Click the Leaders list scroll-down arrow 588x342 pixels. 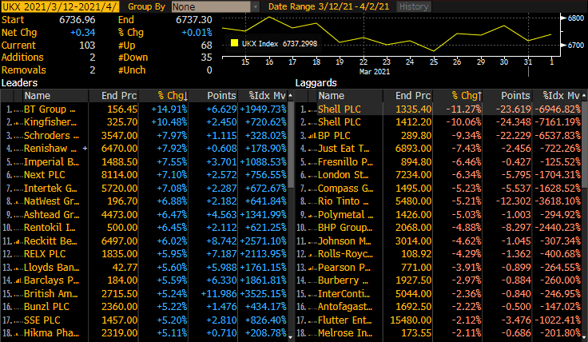[290, 337]
